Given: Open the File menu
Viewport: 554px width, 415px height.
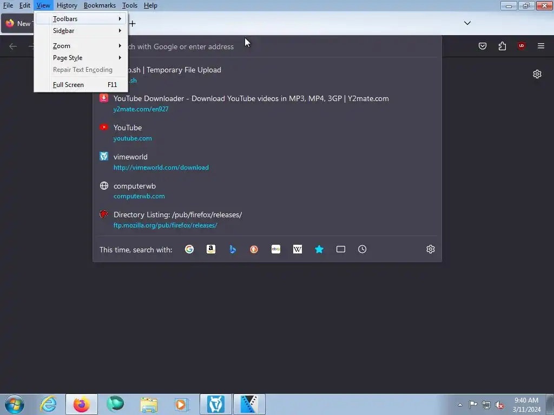Looking at the screenshot, I should coord(8,5).
